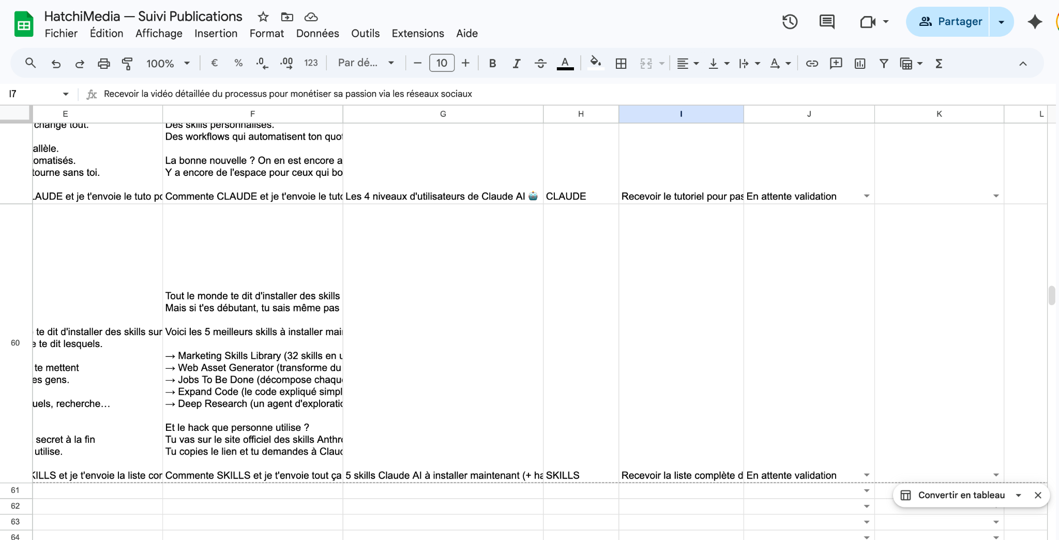Redo the last action

click(x=80, y=63)
